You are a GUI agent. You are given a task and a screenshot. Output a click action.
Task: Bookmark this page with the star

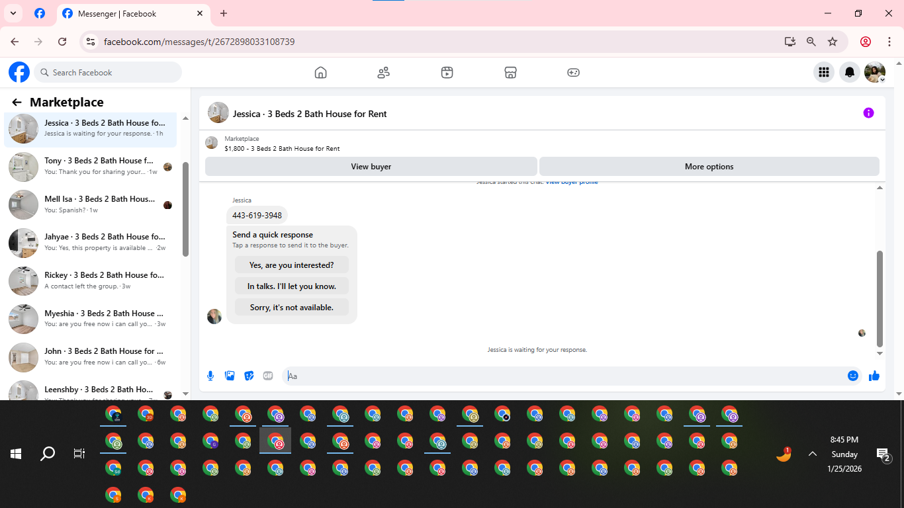point(833,42)
